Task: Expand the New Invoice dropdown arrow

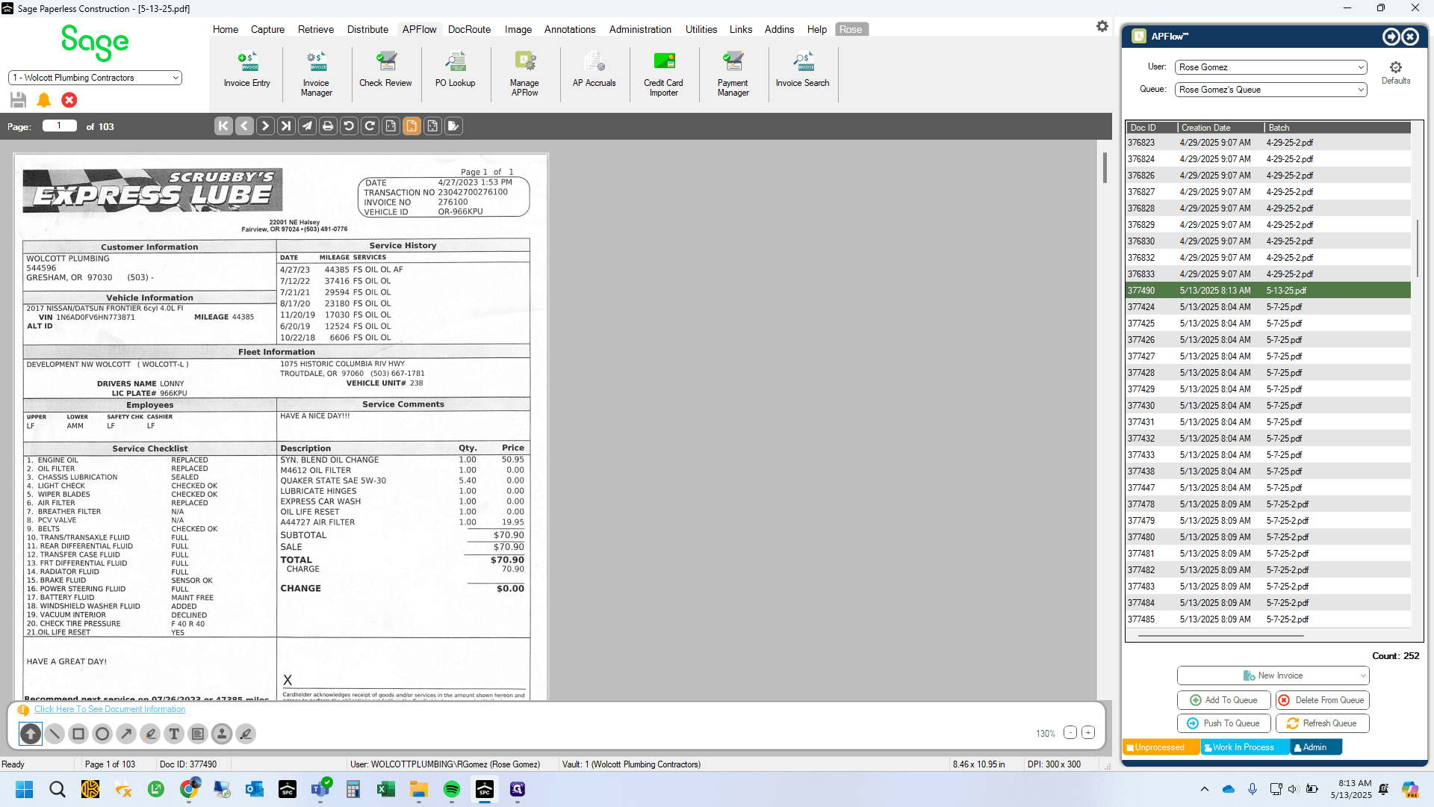Action: pos(1363,675)
